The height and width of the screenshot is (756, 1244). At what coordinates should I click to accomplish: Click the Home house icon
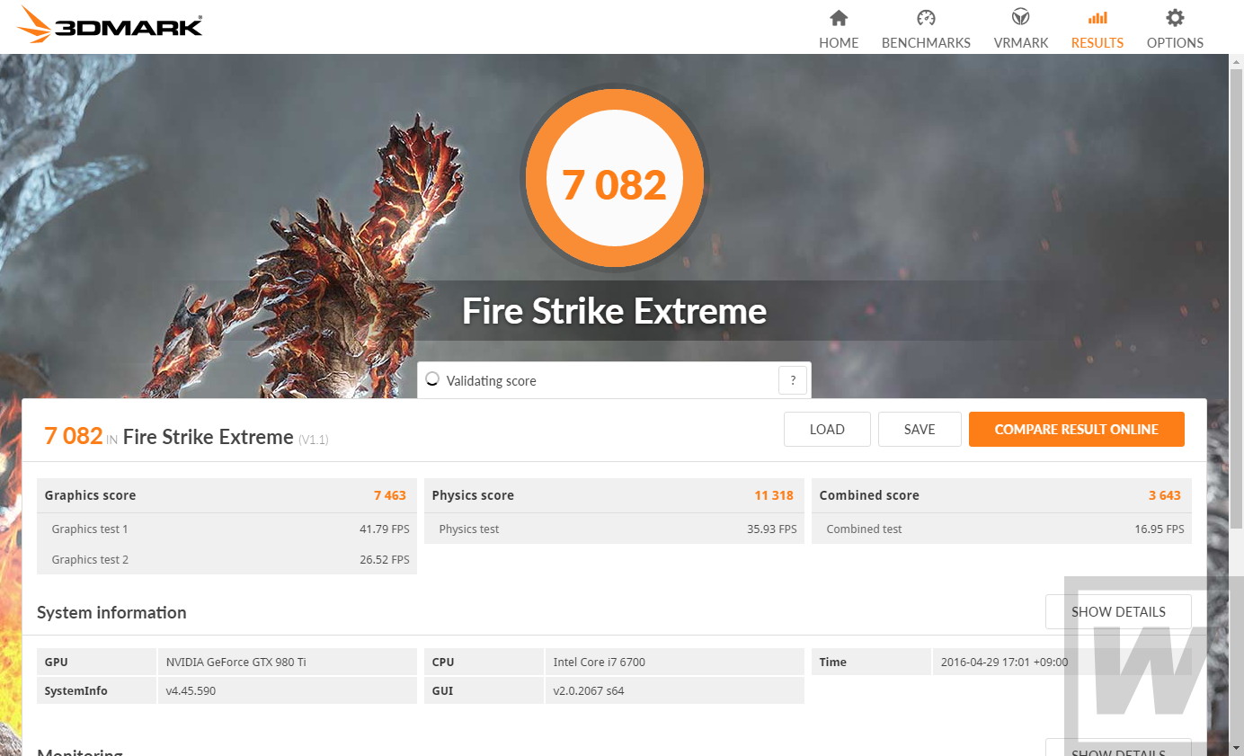pos(839,18)
